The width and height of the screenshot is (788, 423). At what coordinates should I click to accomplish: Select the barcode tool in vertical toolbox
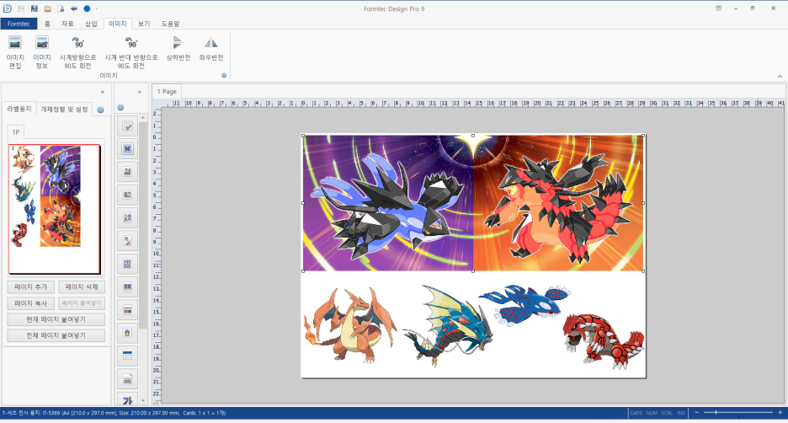coord(128,286)
